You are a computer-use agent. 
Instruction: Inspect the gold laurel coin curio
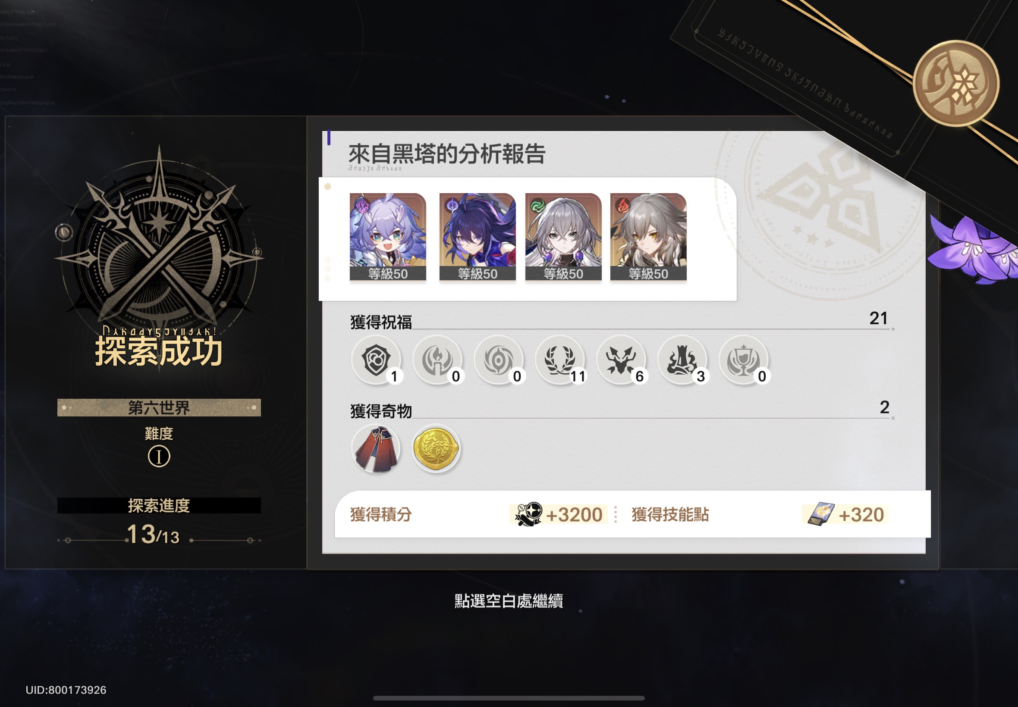click(x=436, y=448)
